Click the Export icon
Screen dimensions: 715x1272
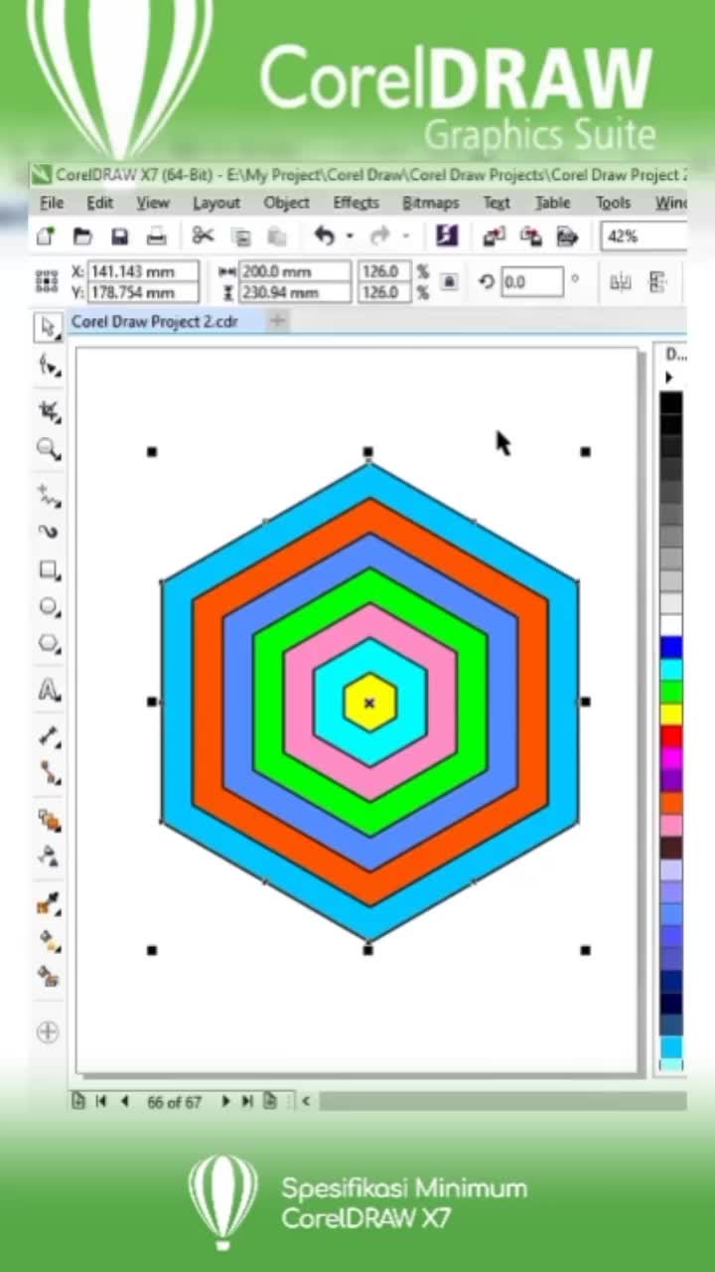tap(530, 236)
